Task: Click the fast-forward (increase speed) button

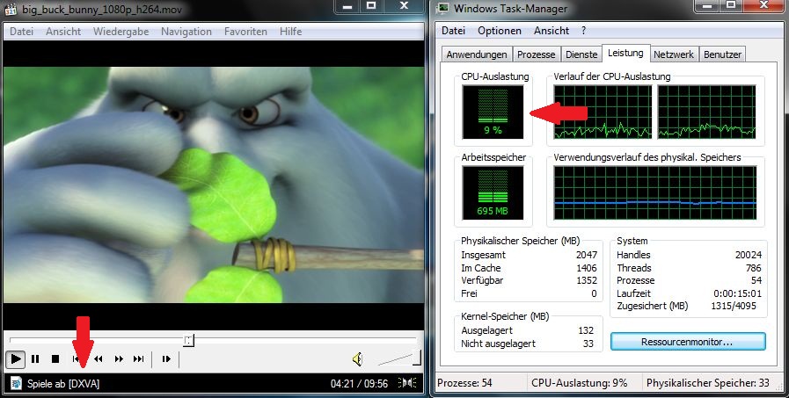Action: (119, 358)
